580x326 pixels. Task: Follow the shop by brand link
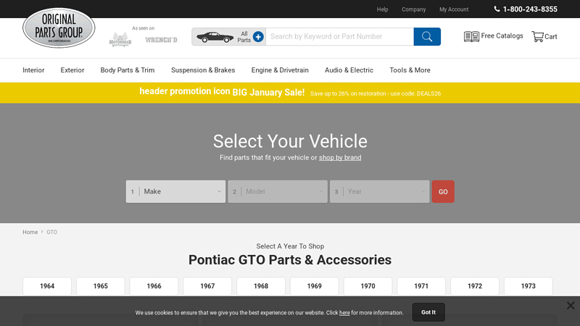click(x=340, y=157)
